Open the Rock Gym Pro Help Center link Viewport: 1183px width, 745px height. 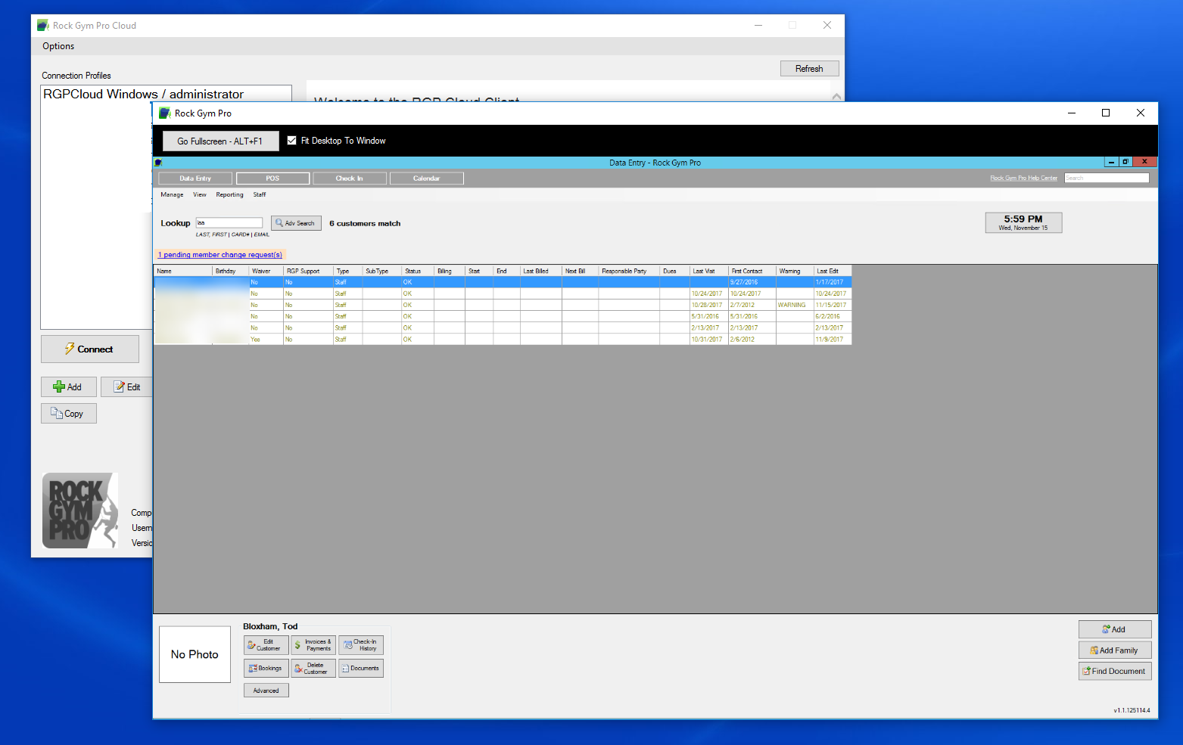(x=1023, y=178)
